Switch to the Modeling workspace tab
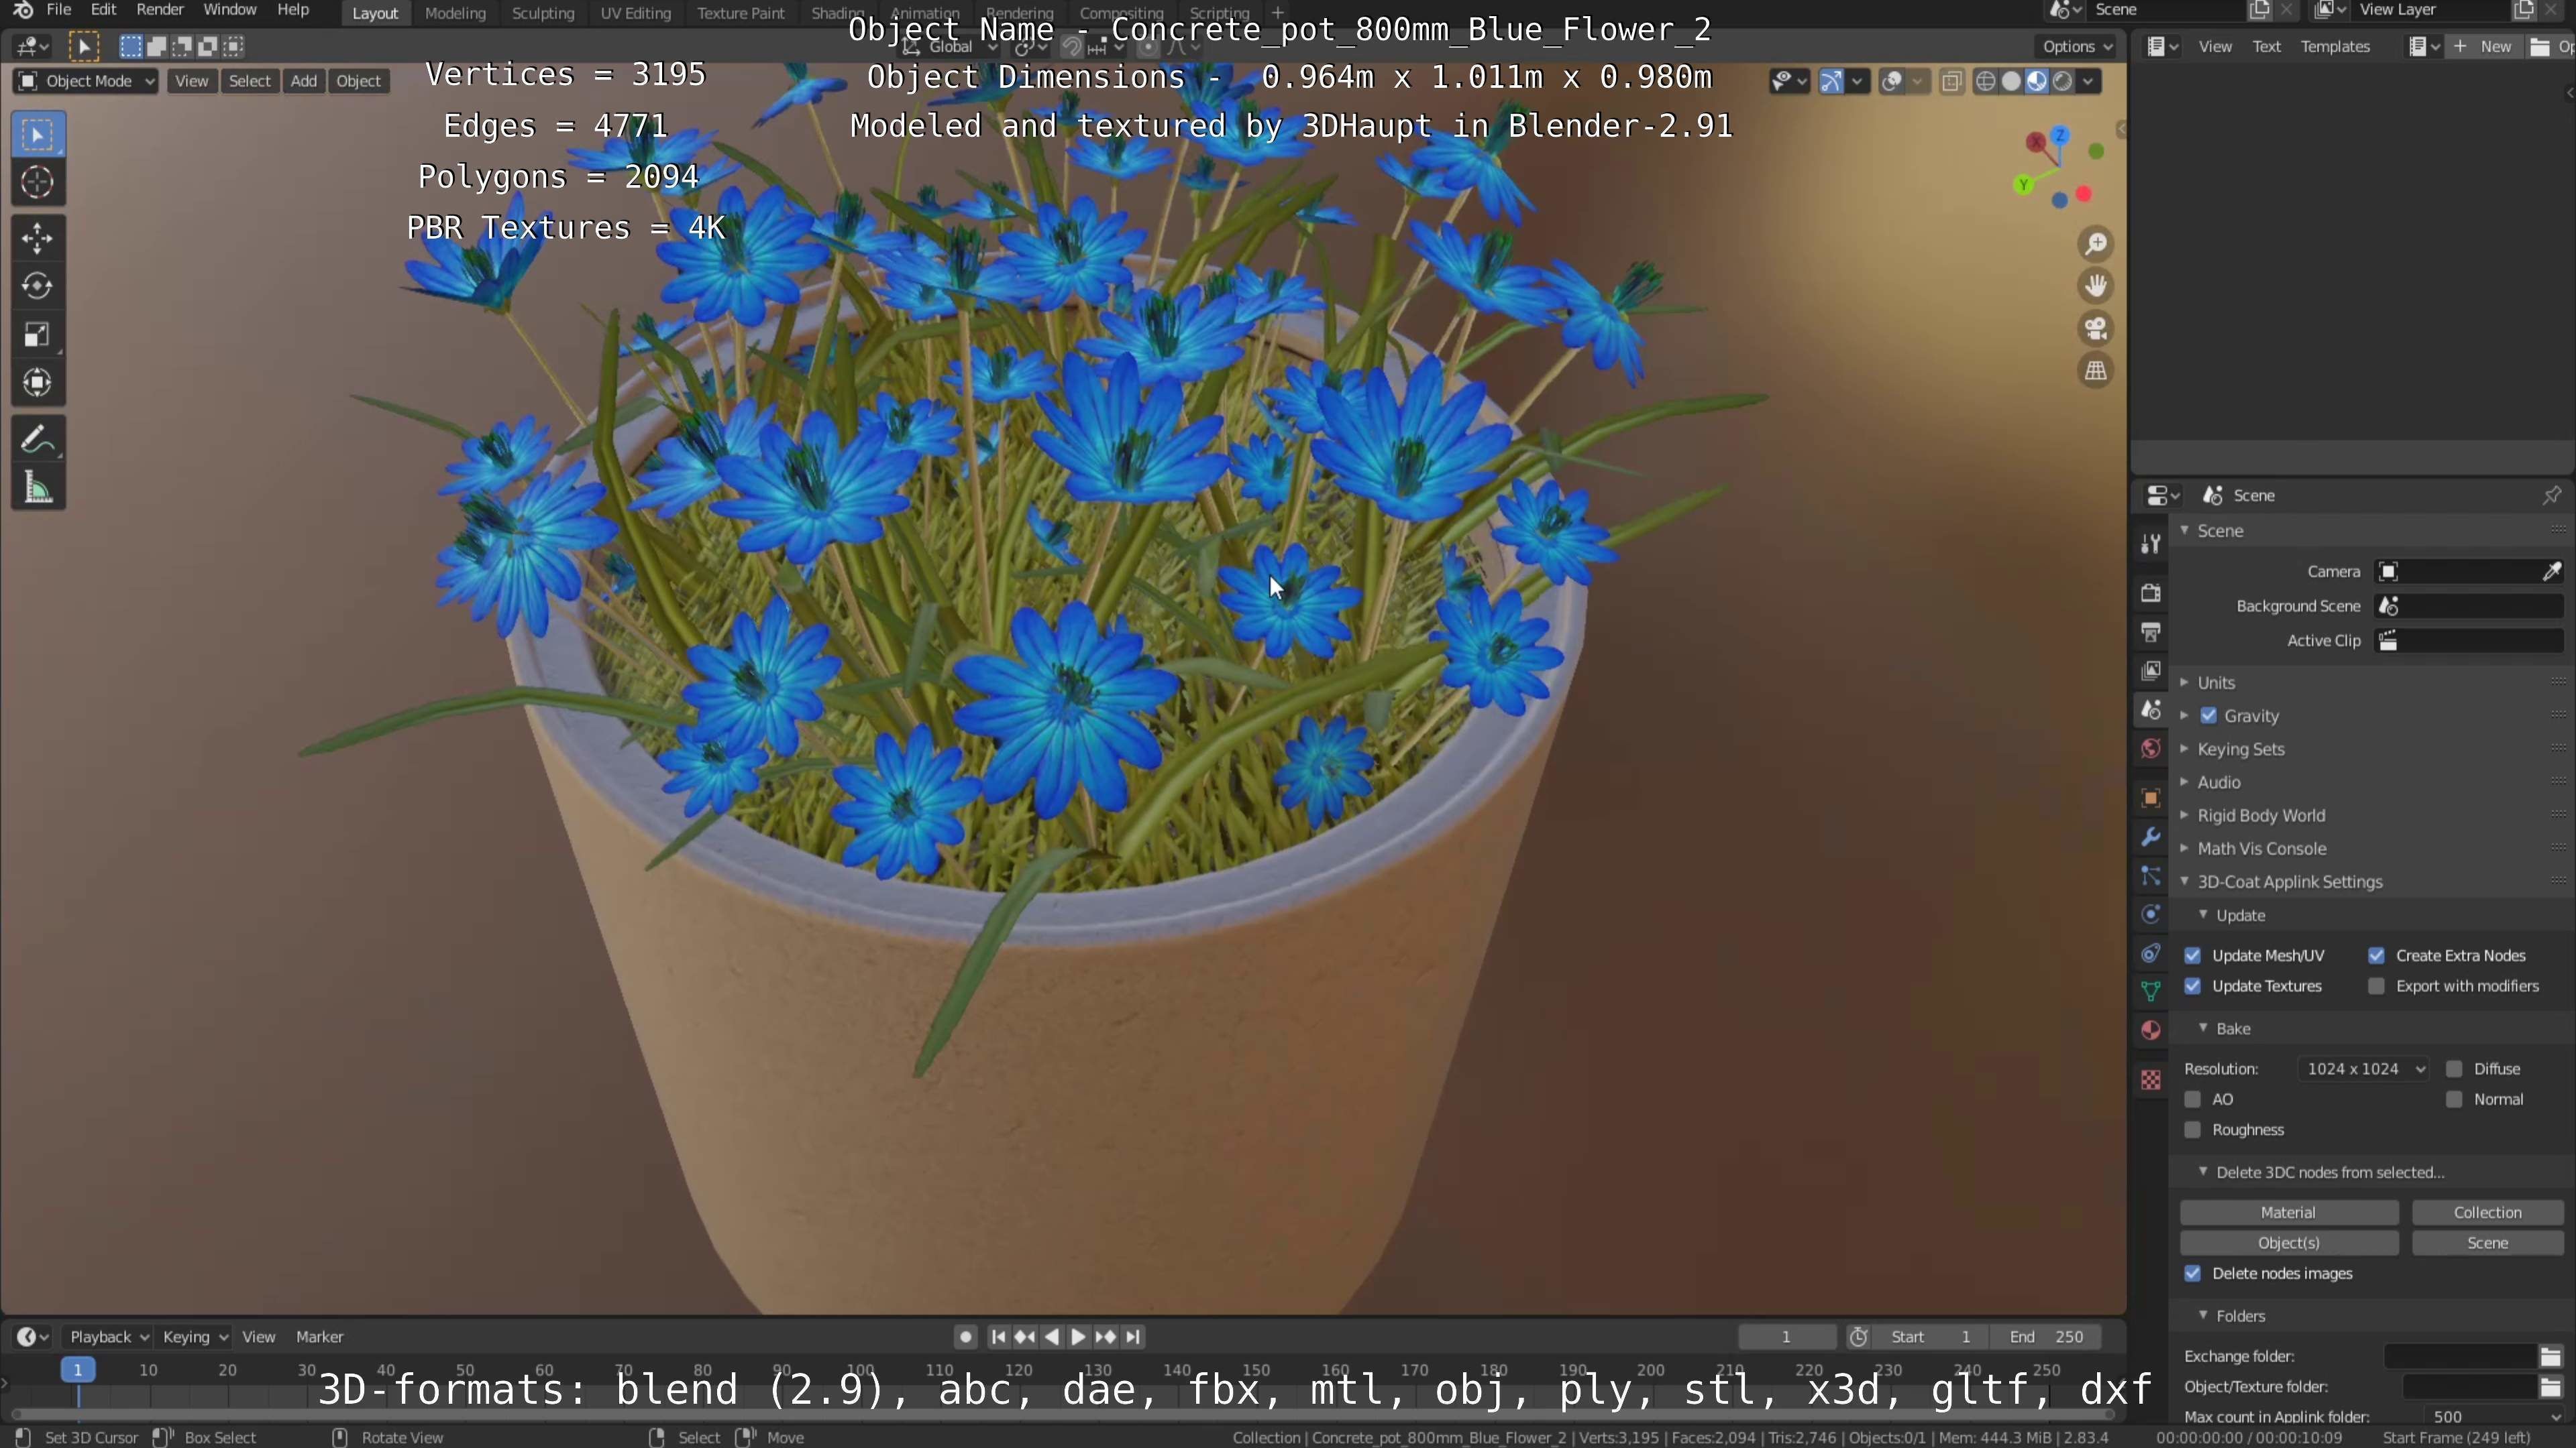The image size is (2576, 1448). click(x=455, y=13)
